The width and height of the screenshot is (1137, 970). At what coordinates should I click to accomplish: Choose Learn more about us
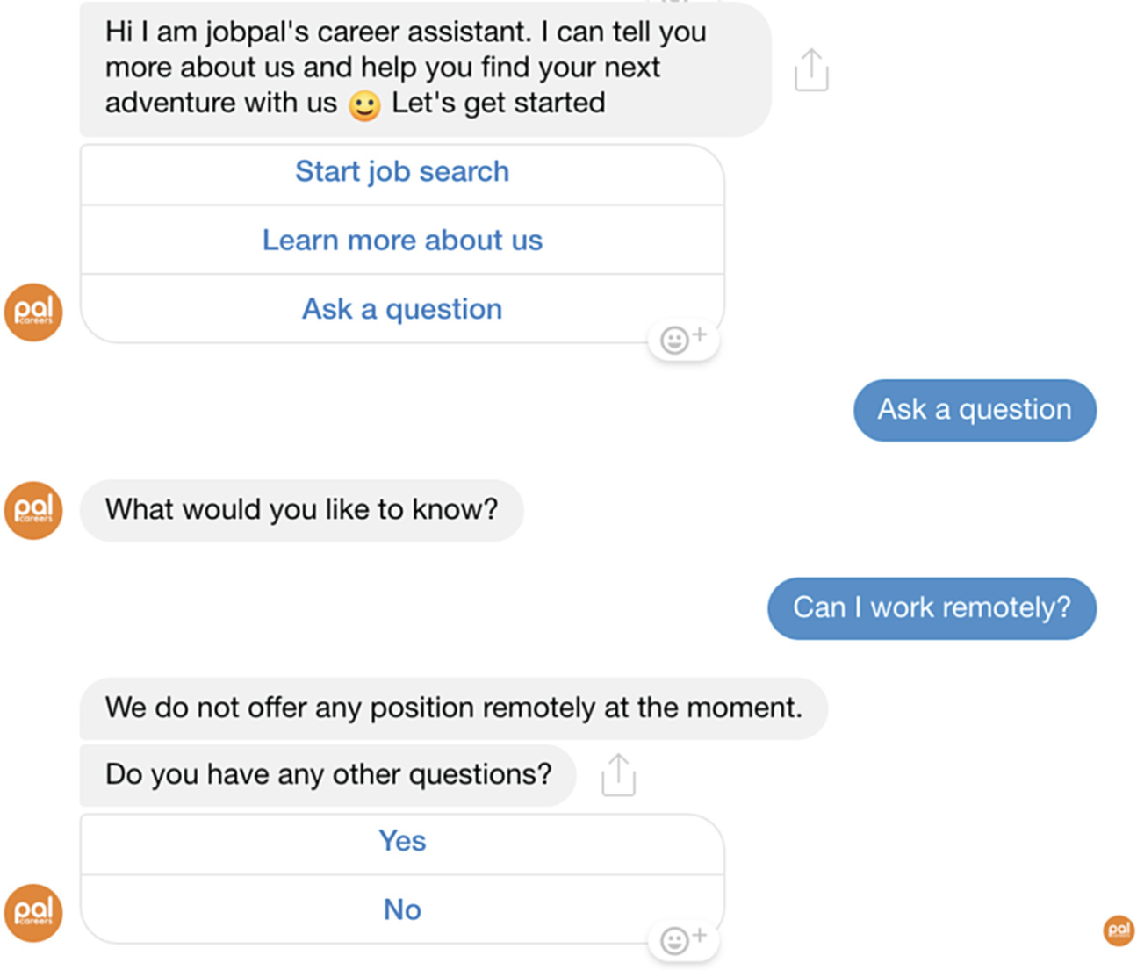[402, 241]
